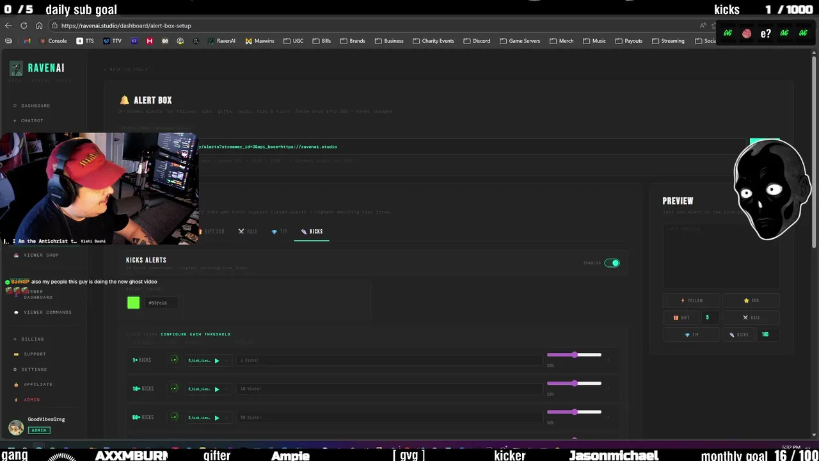Test the Tip alert in preview
This screenshot has height=461, width=819.
point(692,335)
